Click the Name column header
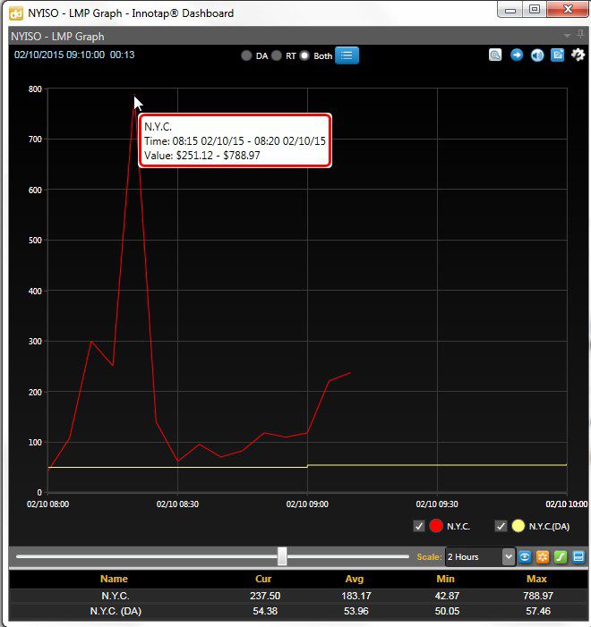The image size is (591, 627). coord(114,579)
